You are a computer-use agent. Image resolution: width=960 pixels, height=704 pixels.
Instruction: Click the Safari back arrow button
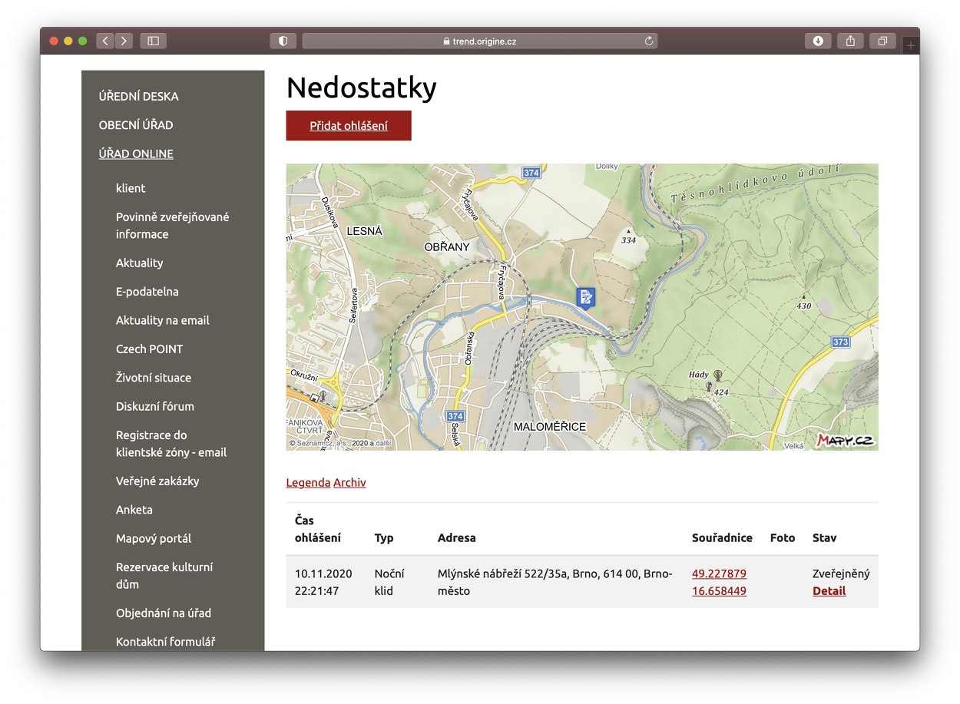(x=105, y=41)
